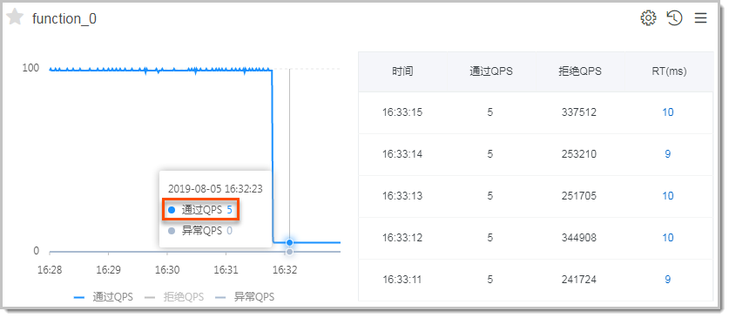
Task: Click rejected QPS value 251705
Action: coord(579,196)
